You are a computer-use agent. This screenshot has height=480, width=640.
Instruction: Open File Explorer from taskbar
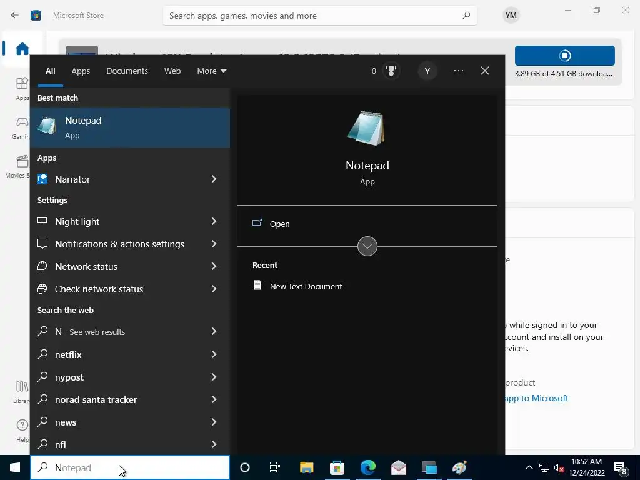click(306, 467)
